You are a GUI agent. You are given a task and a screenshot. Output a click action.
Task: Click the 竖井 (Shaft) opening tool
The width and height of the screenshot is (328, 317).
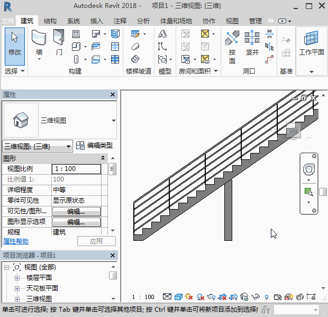point(252,43)
